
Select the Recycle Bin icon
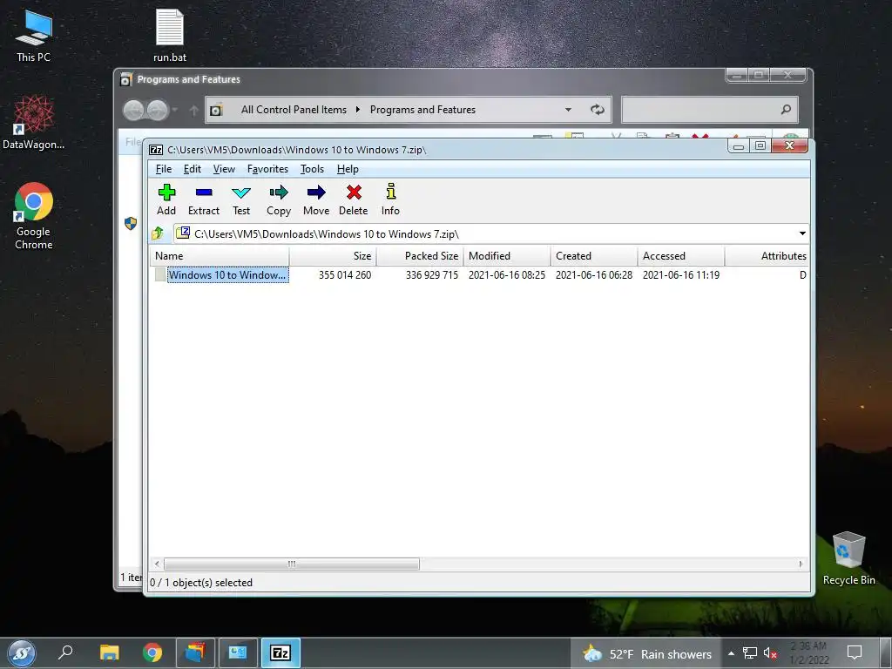point(848,558)
